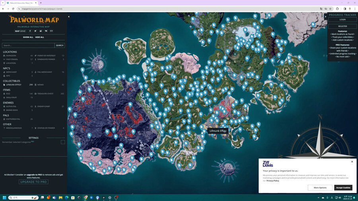Open the Facebook share icon
Image resolution: width=358 pixels, height=201 pixels.
30,31
